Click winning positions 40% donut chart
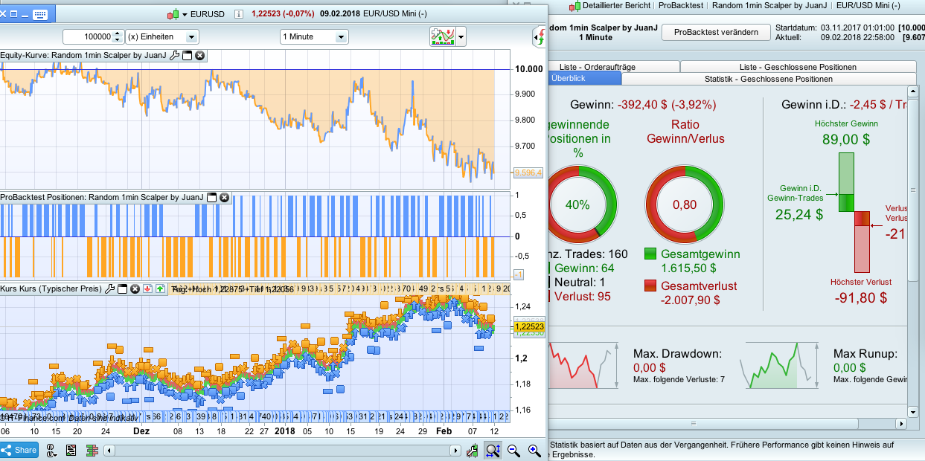925x461 pixels. click(577, 204)
